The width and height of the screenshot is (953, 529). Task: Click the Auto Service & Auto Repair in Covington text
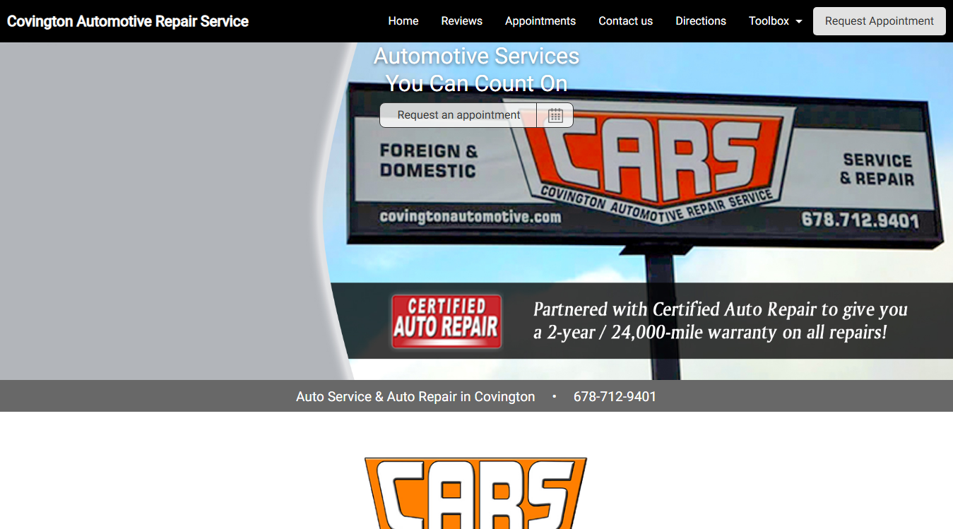(415, 397)
